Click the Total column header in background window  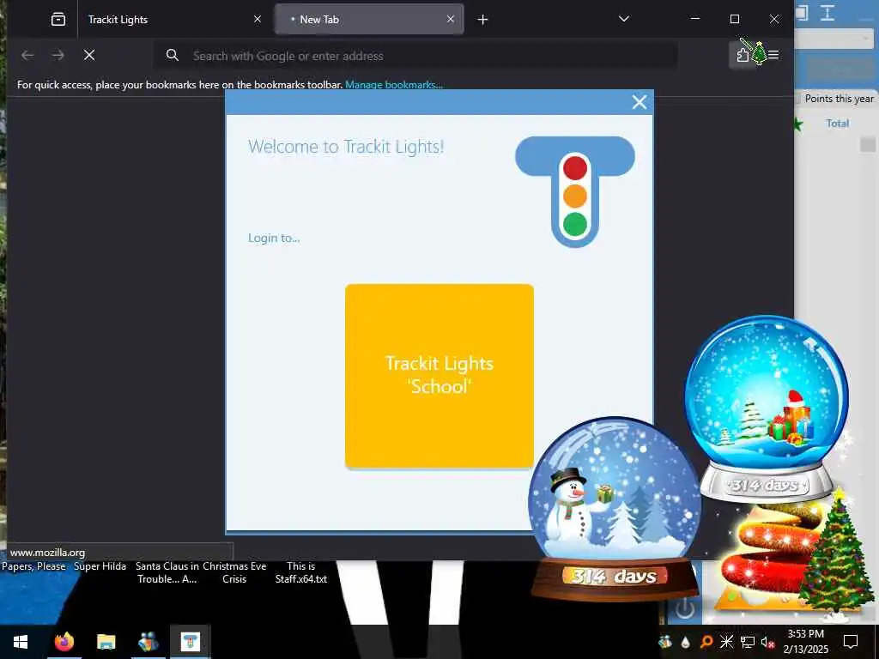[x=838, y=124]
